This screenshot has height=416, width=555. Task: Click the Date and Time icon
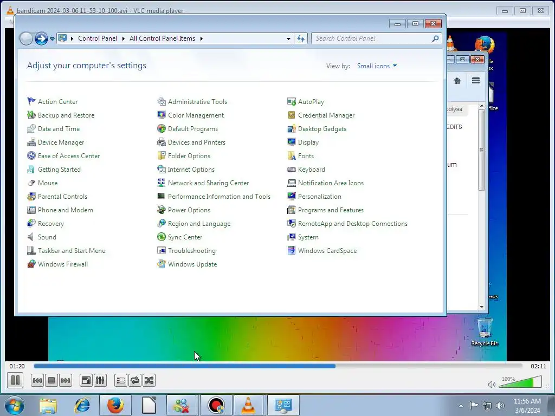(x=31, y=128)
